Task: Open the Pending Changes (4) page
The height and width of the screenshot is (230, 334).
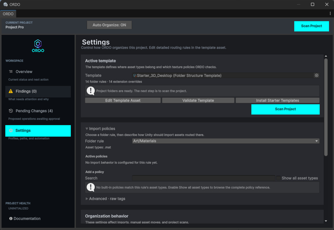Action: coord(38,111)
